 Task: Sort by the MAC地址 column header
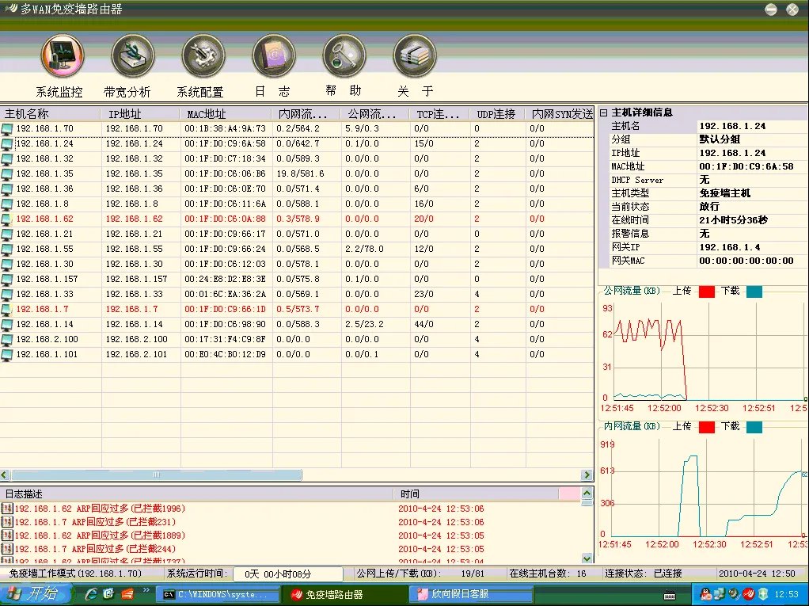point(206,114)
